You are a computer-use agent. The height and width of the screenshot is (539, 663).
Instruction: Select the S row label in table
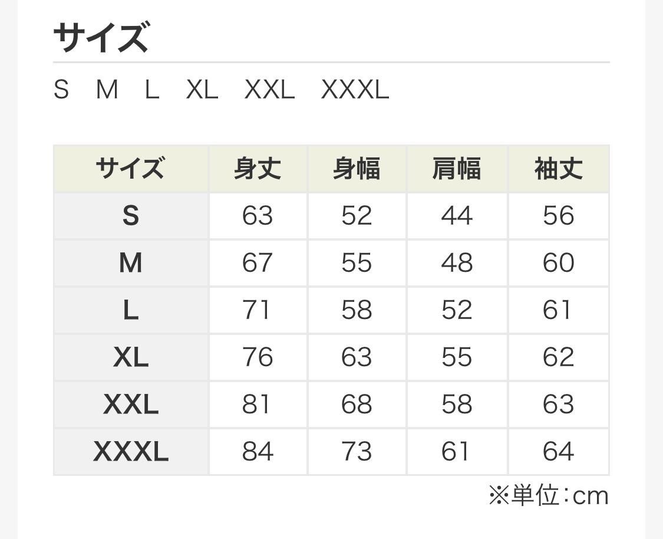(130, 216)
